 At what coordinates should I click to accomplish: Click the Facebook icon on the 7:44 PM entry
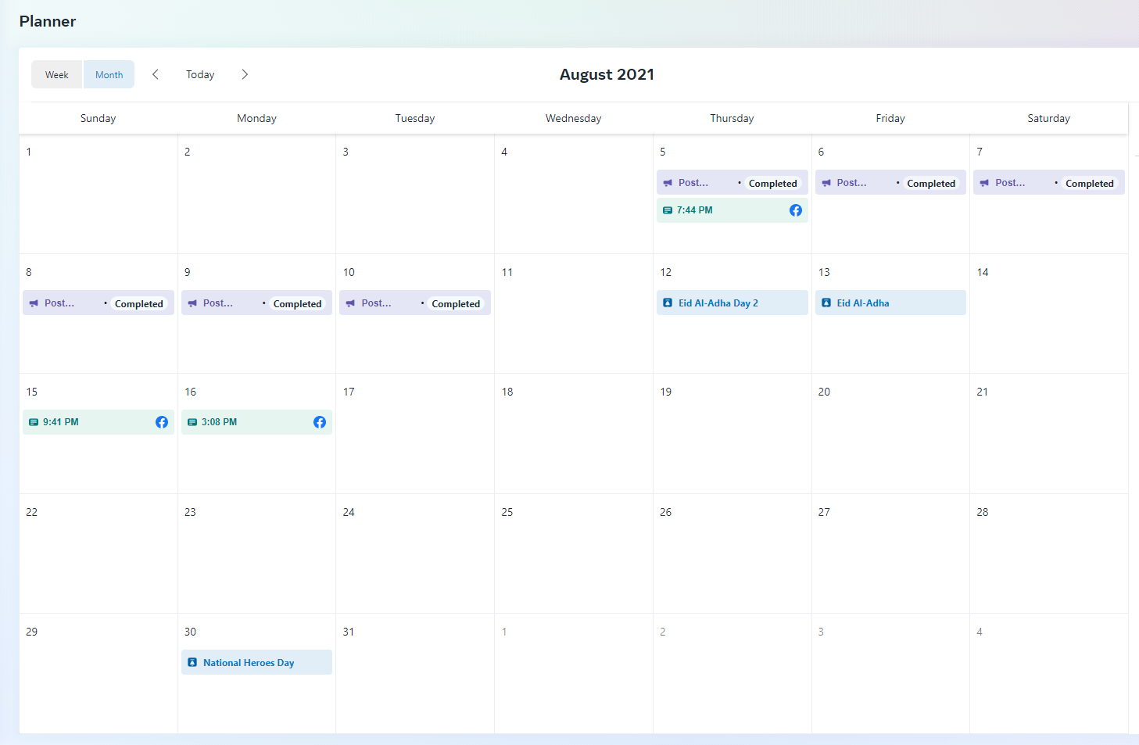(x=796, y=210)
